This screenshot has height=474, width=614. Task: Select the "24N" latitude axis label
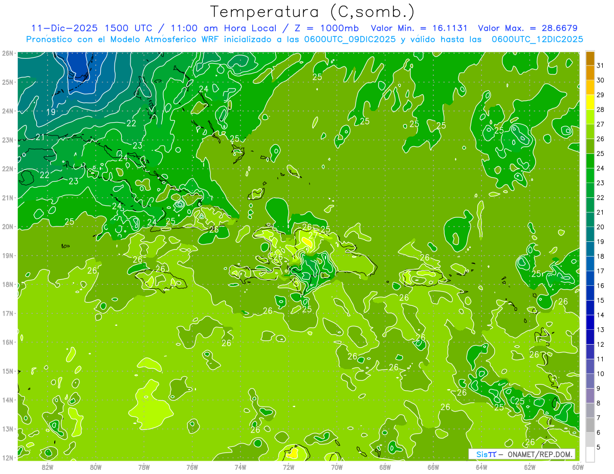pos(7,111)
